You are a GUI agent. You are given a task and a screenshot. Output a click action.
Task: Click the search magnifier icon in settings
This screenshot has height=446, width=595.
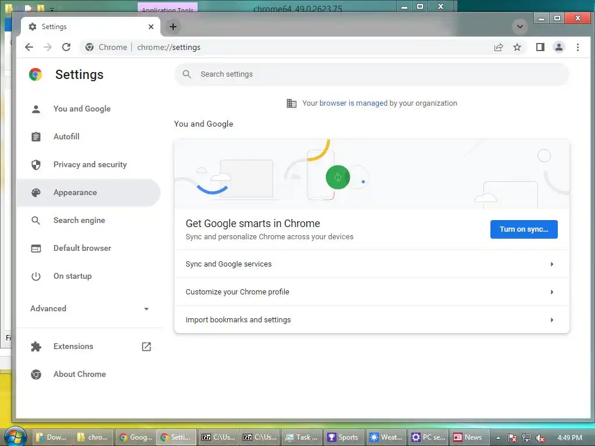tap(187, 74)
